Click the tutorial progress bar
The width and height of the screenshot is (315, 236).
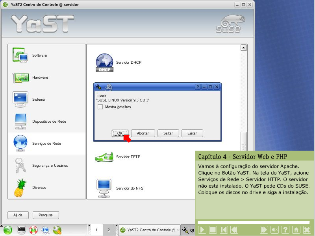click(x=254, y=222)
